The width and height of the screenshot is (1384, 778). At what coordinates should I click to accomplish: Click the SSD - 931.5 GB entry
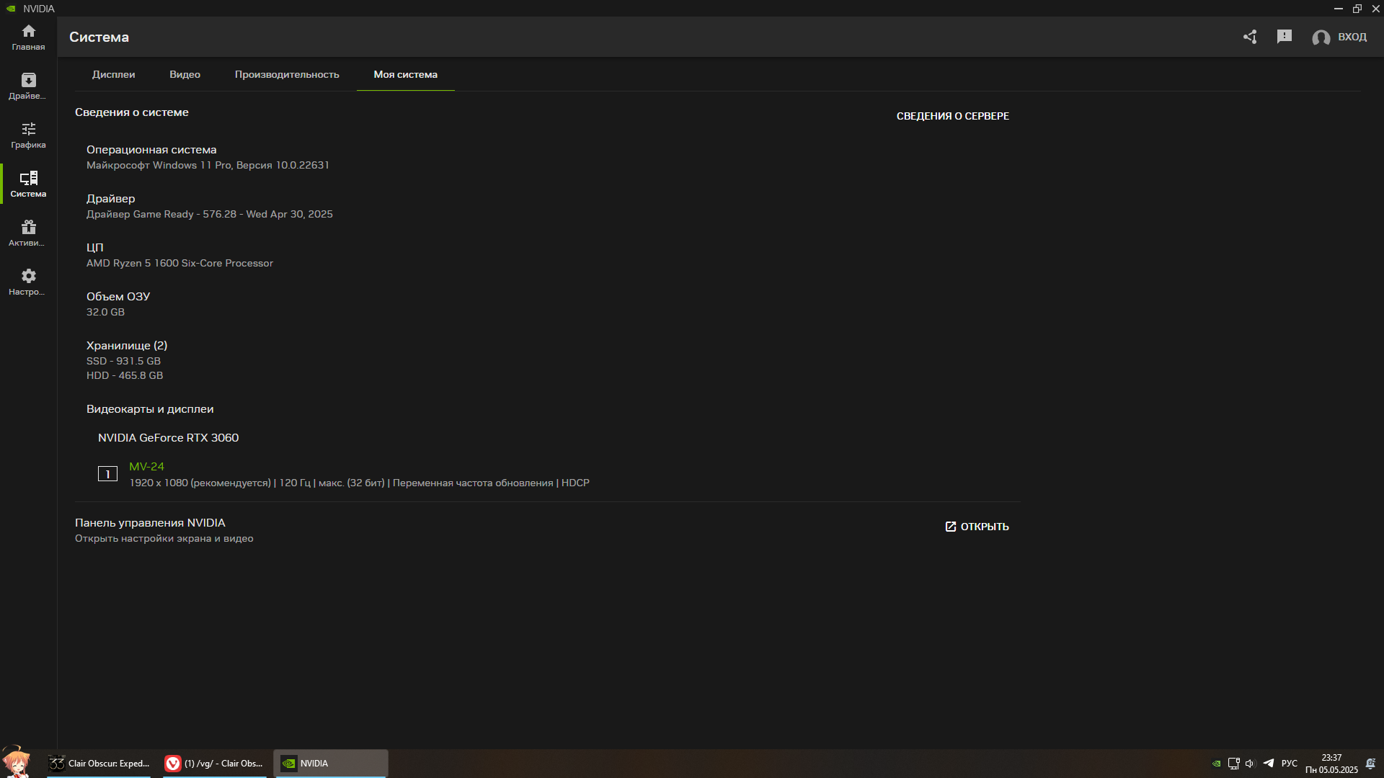click(123, 361)
